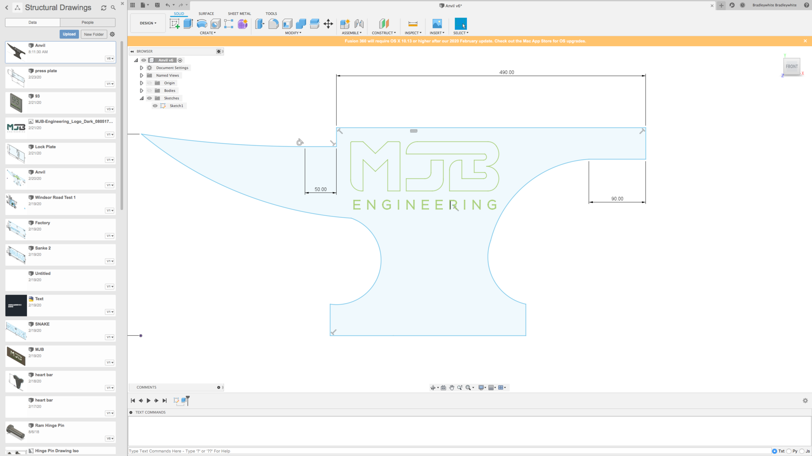Image resolution: width=812 pixels, height=456 pixels.
Task: Select the Revolve tool
Action: click(x=202, y=24)
